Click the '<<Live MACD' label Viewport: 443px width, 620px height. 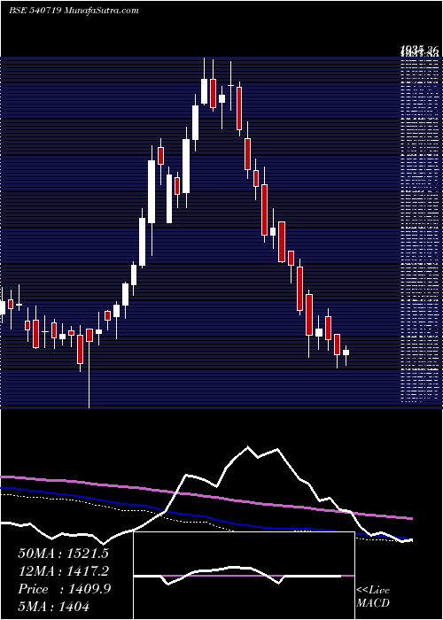coord(373,597)
